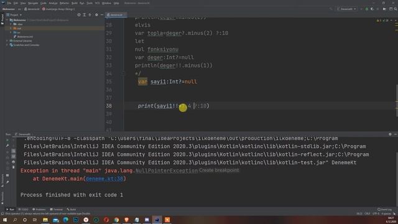Expand the .idea folder
Image resolution: width=398 pixels, height=224 pixels.
click(11, 24)
